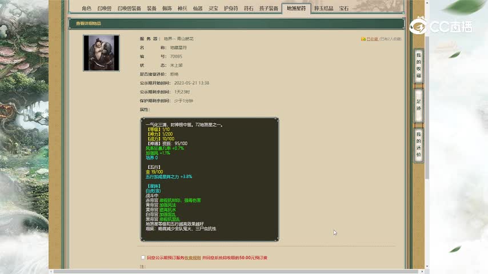The image size is (488, 274).
Task: Open 足迹 browsing history side button
Action: point(418,104)
